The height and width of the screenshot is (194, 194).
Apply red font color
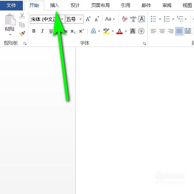(x=120, y=31)
